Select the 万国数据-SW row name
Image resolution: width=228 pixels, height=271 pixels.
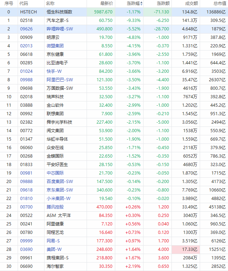coord(60,88)
